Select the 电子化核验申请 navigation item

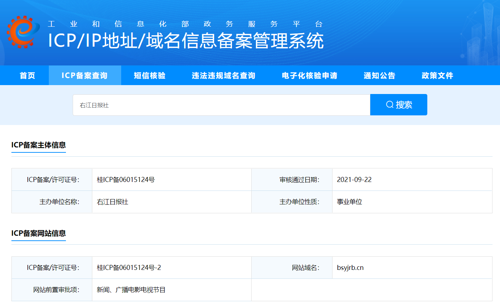[309, 75]
